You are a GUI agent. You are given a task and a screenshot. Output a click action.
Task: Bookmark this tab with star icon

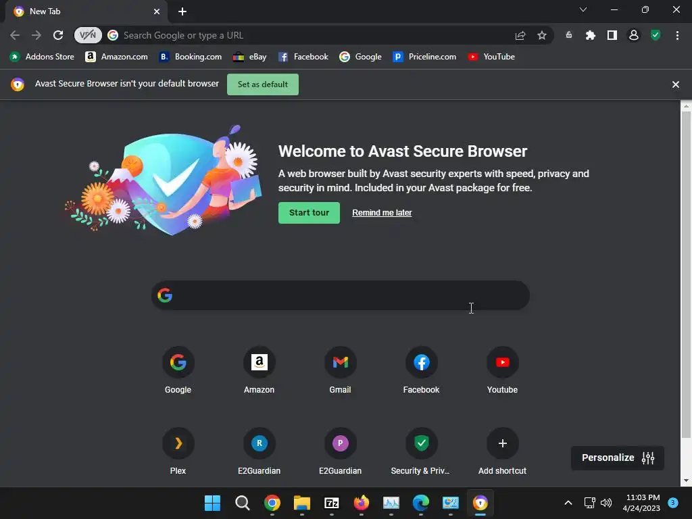click(541, 35)
